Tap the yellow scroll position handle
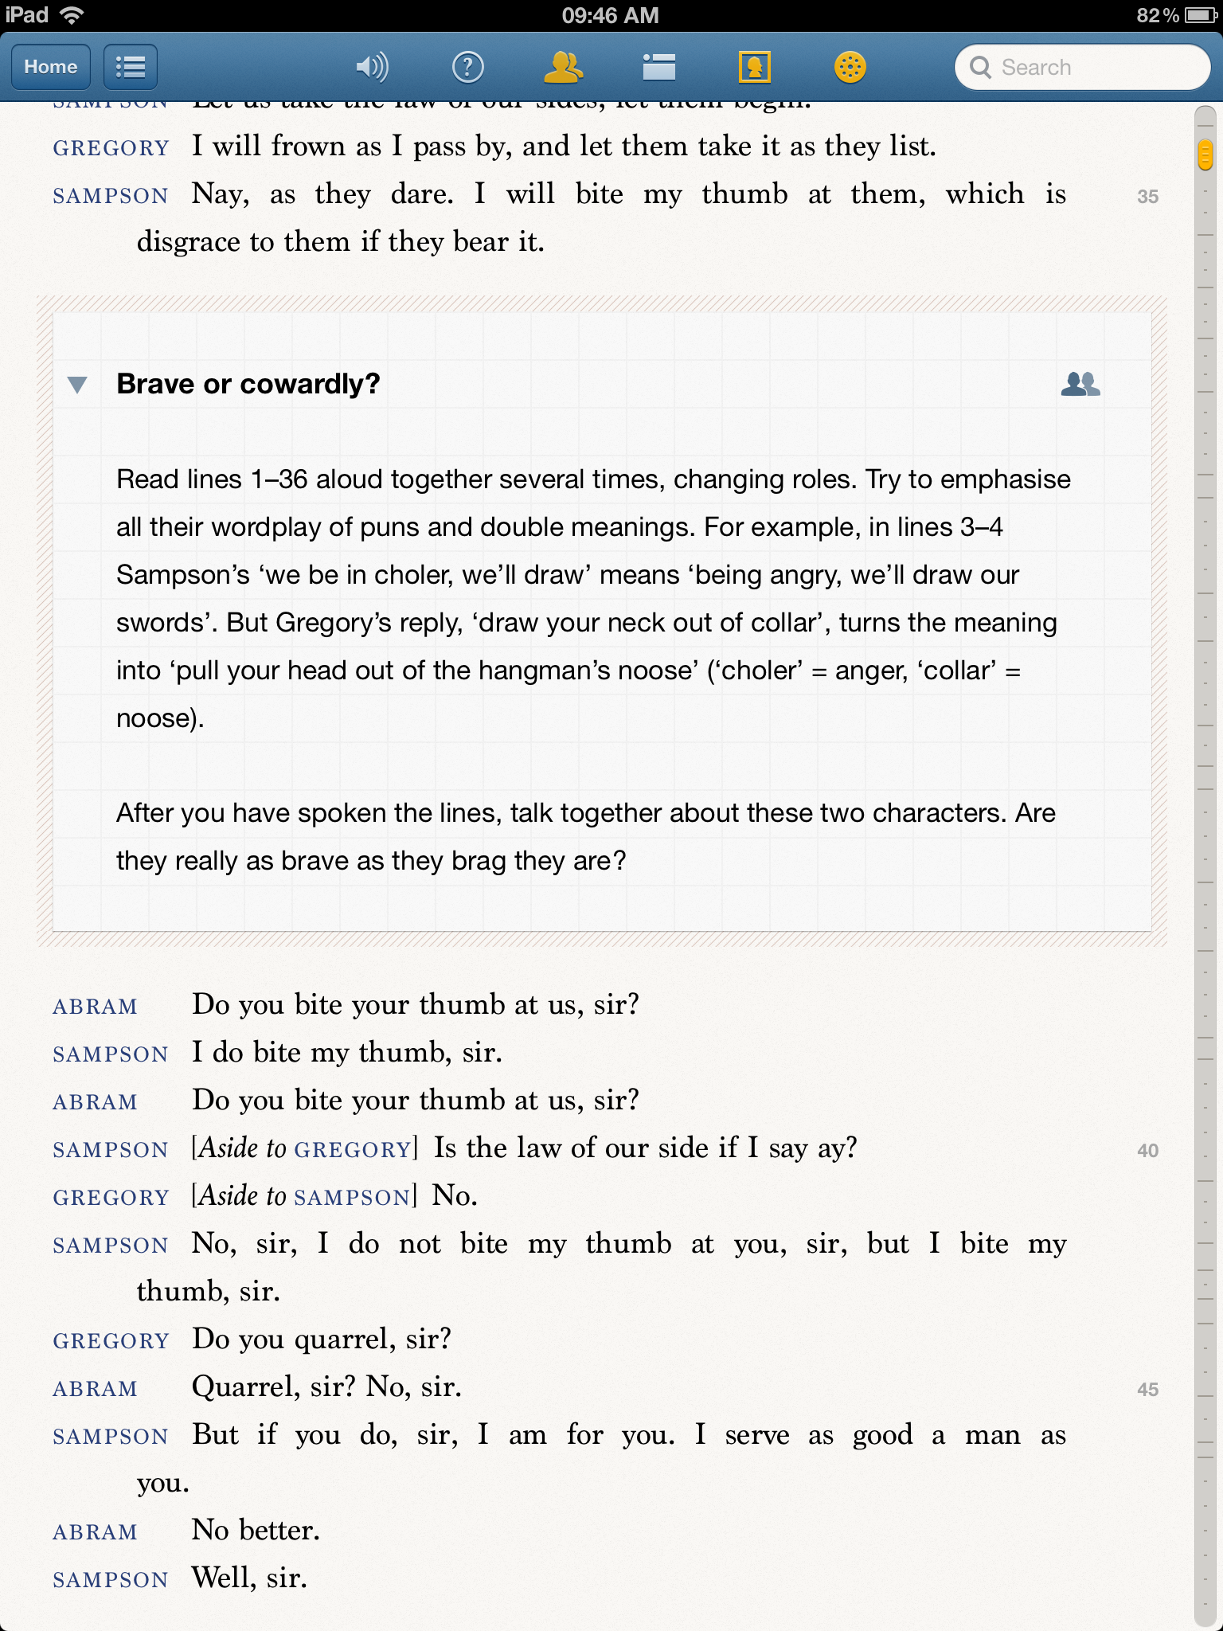 tap(1205, 154)
